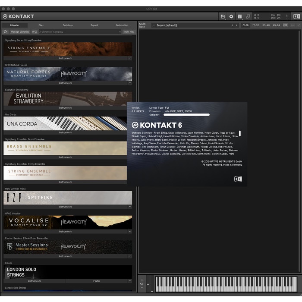302x302 pixels.
Task: Click Symphony Series String Ensemble banner
Action: 68,49
